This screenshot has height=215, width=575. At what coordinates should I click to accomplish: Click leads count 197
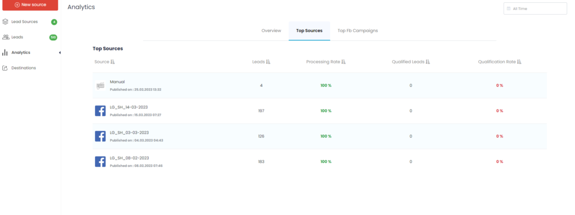click(x=261, y=111)
